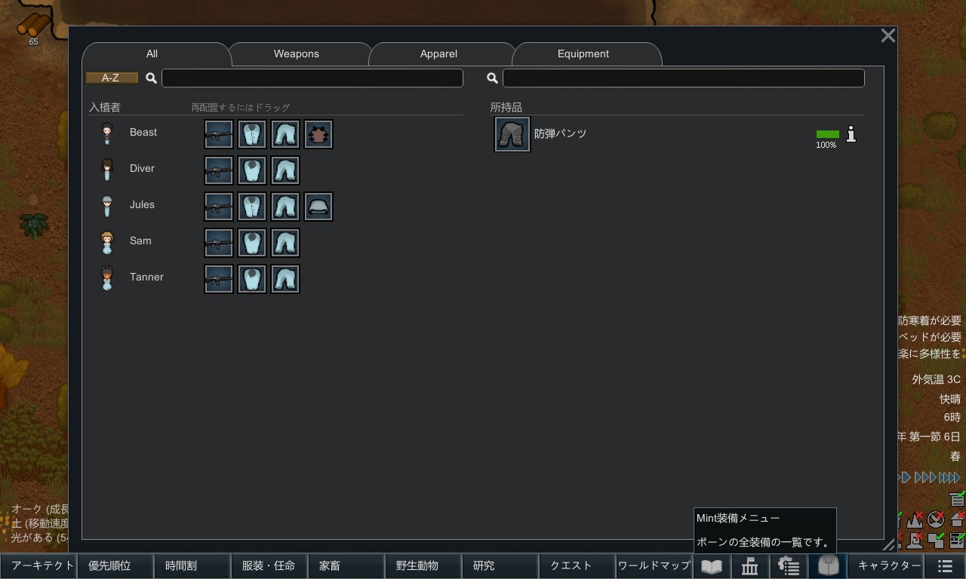Select Beast's armor vest icon

pos(318,134)
